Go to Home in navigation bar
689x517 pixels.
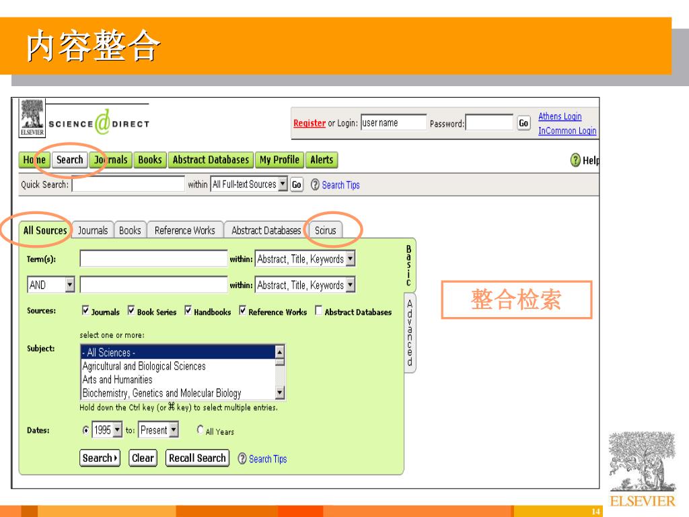pos(34,160)
